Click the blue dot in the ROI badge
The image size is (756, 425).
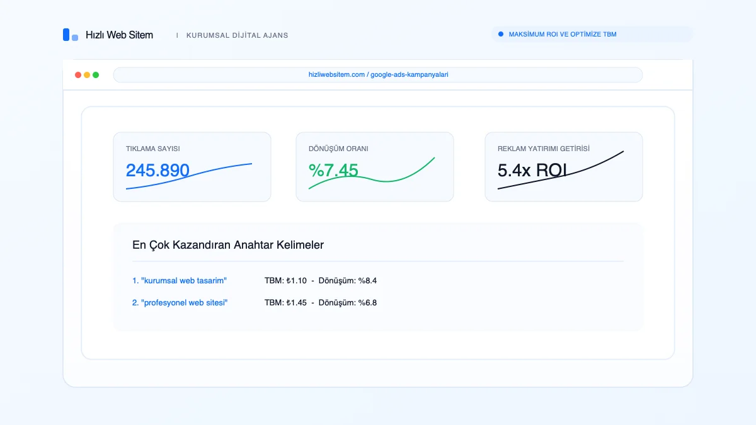(501, 35)
